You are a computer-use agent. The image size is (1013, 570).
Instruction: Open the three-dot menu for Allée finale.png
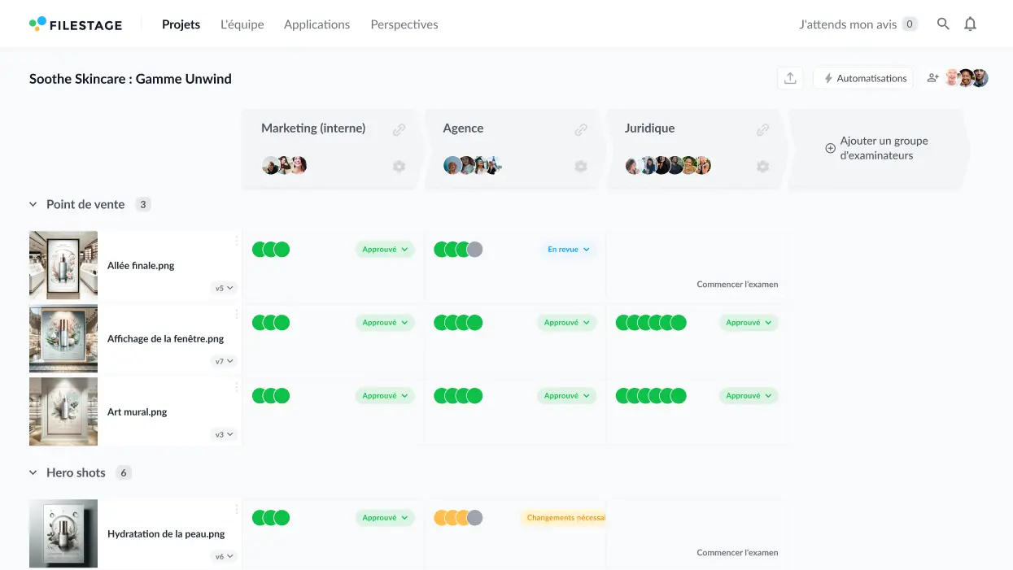[235, 241]
